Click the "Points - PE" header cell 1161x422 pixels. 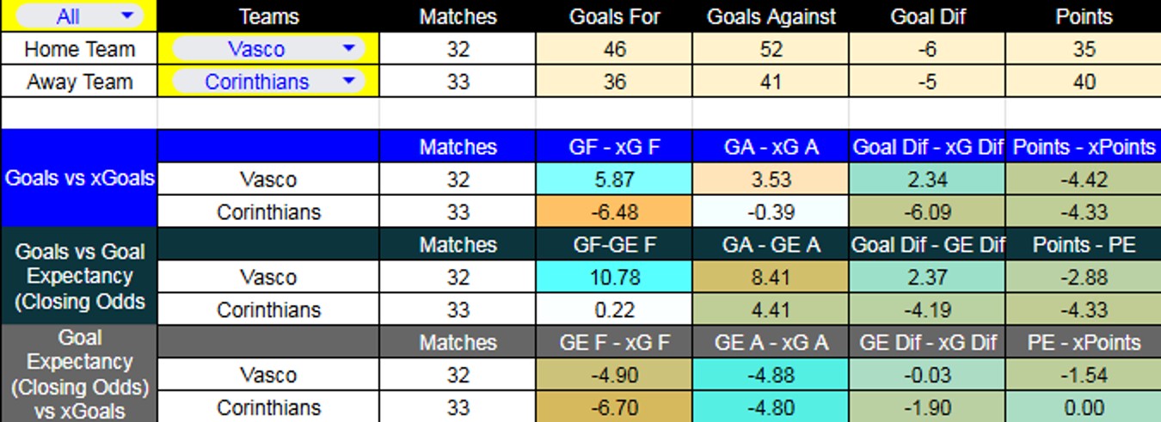[x=1084, y=245]
